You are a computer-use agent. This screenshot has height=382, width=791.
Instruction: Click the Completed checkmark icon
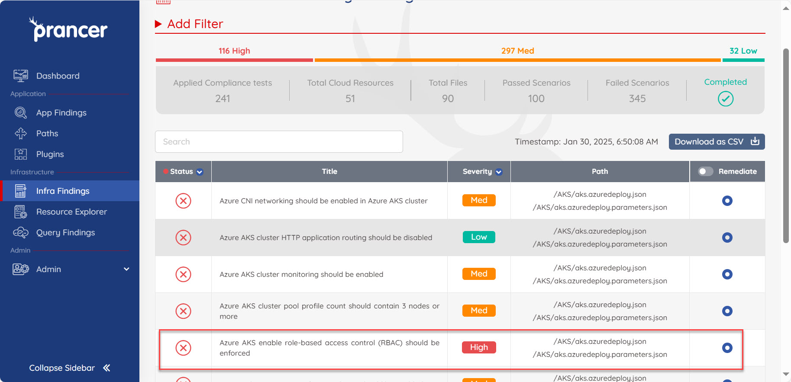(x=726, y=99)
